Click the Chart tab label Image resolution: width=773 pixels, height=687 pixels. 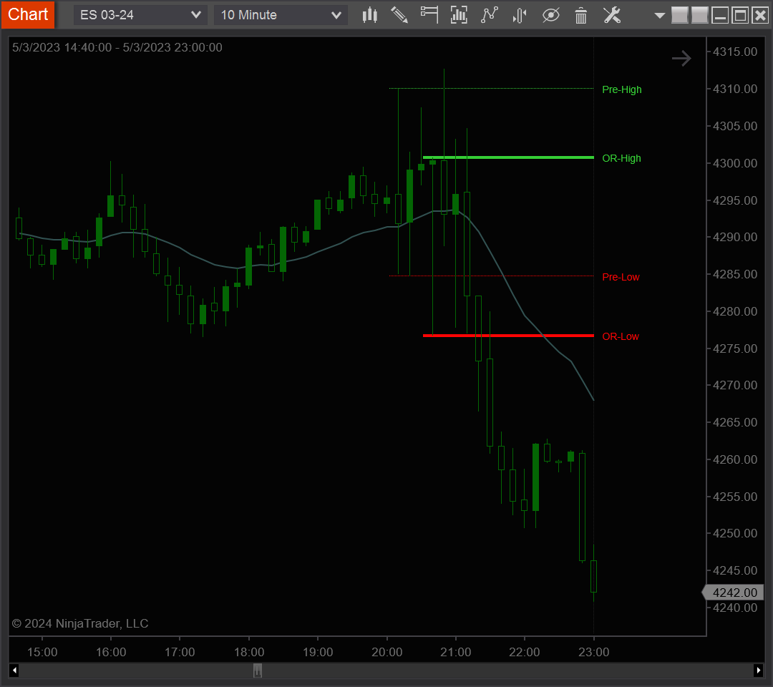pyautogui.click(x=28, y=14)
